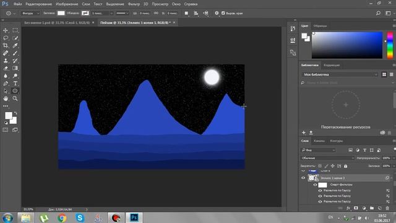Open the Слои menu
The image size is (396, 223).
click(86, 4)
